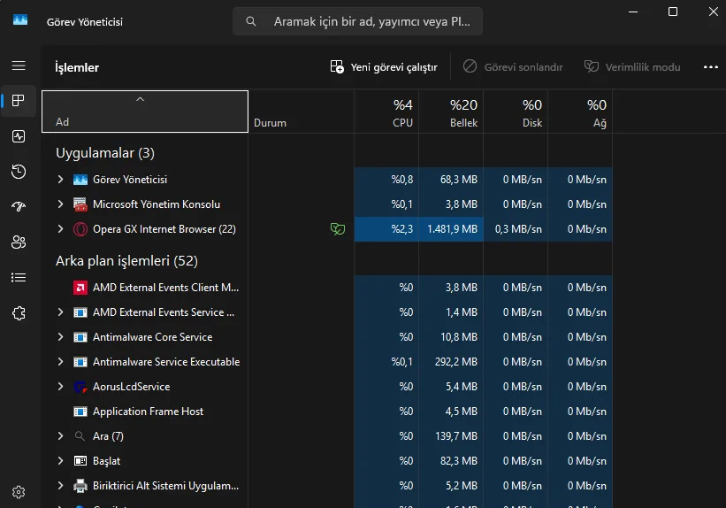This screenshot has height=508, width=726.
Task: Open the Performance page in sidebar
Action: [x=19, y=136]
